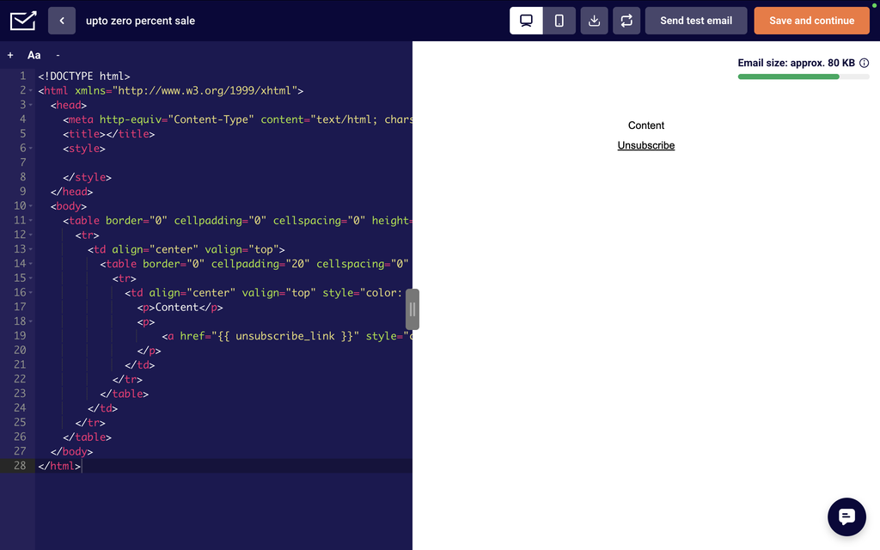Click the <p>Content</p> code line

(180, 307)
